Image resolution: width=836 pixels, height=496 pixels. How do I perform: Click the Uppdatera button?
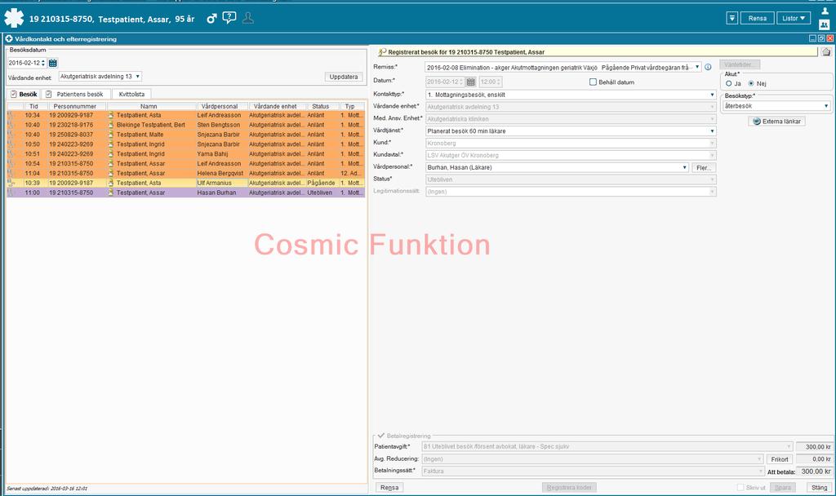(344, 77)
